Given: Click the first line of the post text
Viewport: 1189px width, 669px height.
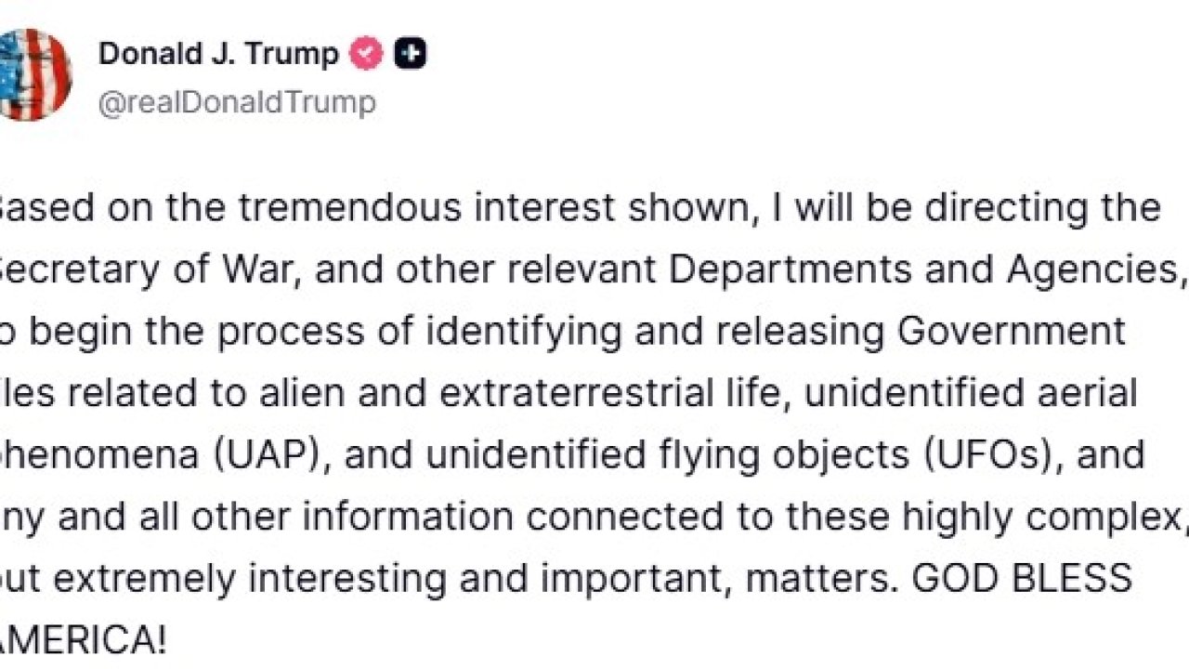Looking at the screenshot, I should click(576, 206).
